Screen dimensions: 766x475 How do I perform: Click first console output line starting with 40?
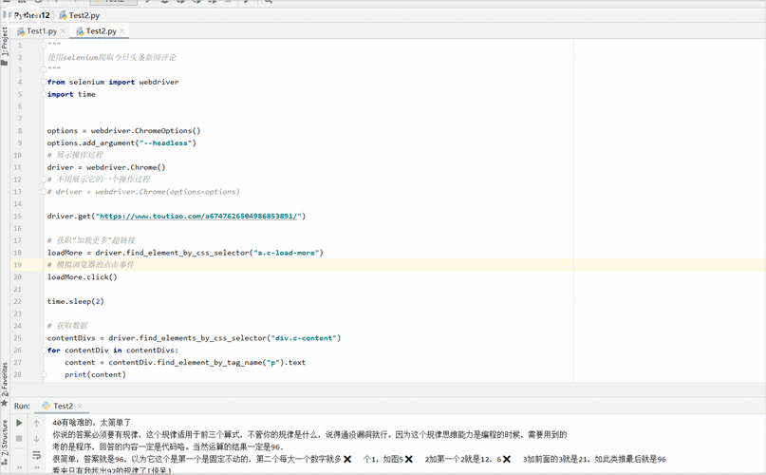pos(91,423)
